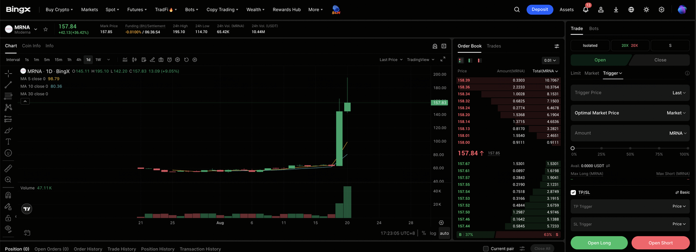Open chart settings hexagon icon

tap(178, 60)
